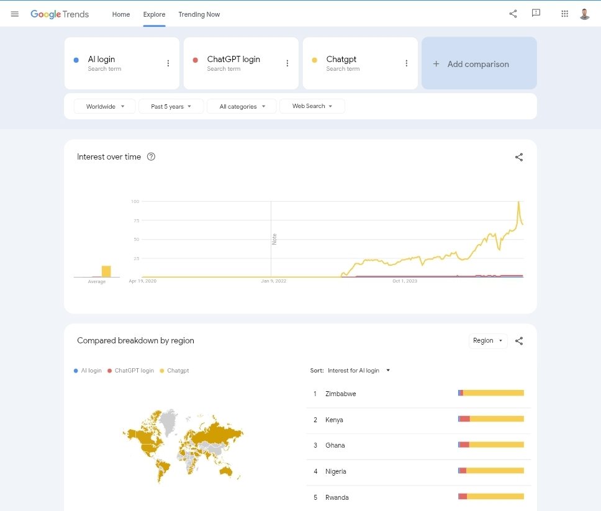Click the ChatGPT login map legend entry
The image size is (601, 511).
pyautogui.click(x=131, y=371)
